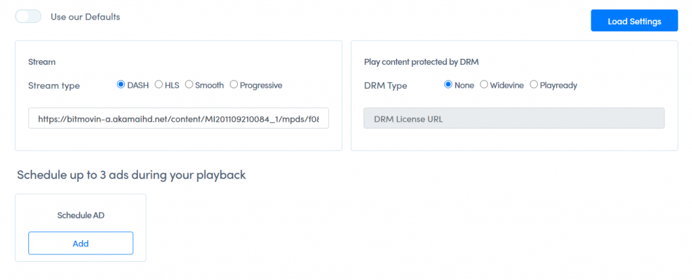Click the stream URL input field
Viewport: 692px width, 280px height.
(x=178, y=118)
